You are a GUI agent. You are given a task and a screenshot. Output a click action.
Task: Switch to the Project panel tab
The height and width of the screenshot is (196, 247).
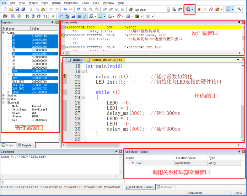pos(8,145)
